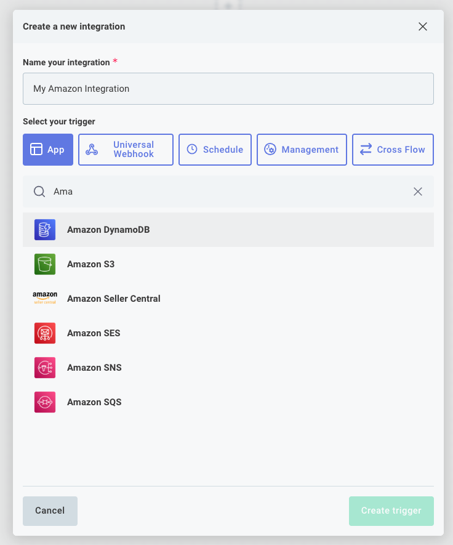Choose Amazon SQS from results
The height and width of the screenshot is (545, 453).
(228, 402)
